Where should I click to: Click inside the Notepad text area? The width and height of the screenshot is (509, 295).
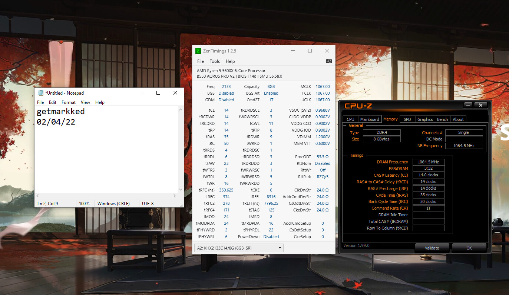pos(108,155)
